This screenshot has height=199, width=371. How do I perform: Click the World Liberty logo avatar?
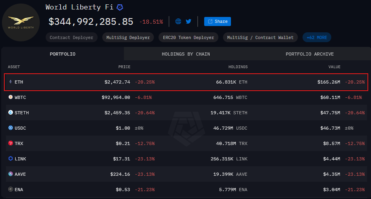[21, 22]
